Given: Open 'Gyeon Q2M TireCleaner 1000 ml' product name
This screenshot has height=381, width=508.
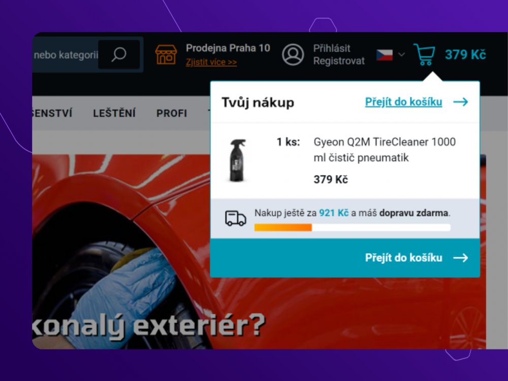Looking at the screenshot, I should click(385, 150).
